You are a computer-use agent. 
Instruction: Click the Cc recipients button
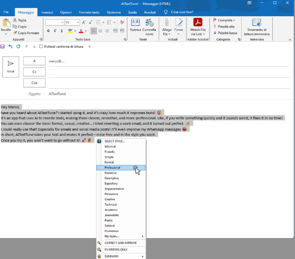[x=34, y=72]
